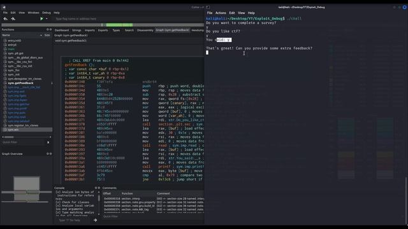Switch to the Hexdump tab
This screenshot has height=229, width=408.
[198, 31]
